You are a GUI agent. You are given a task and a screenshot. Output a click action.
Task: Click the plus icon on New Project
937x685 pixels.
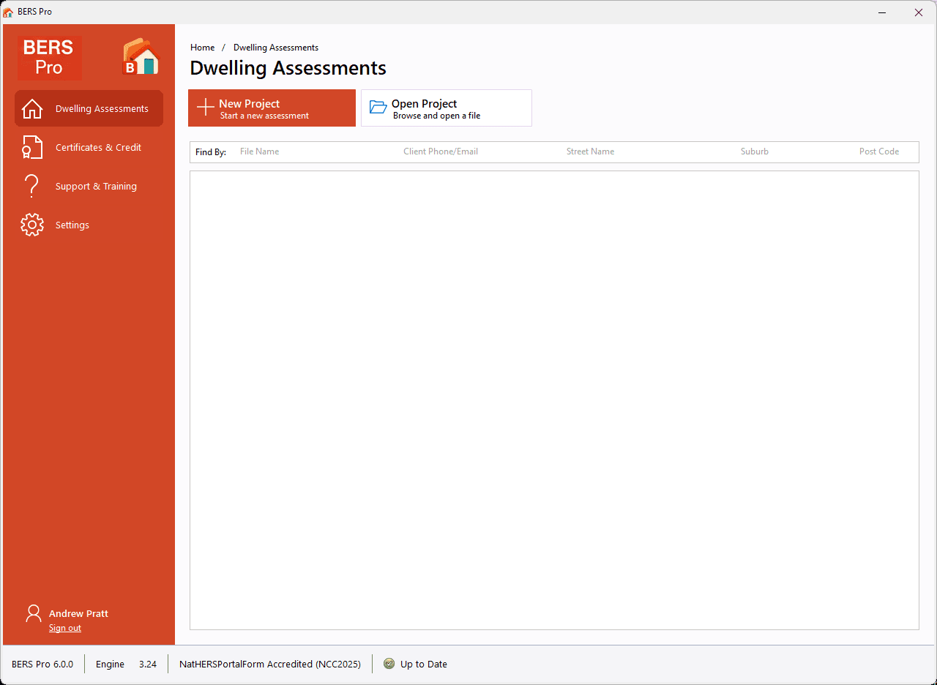click(206, 108)
